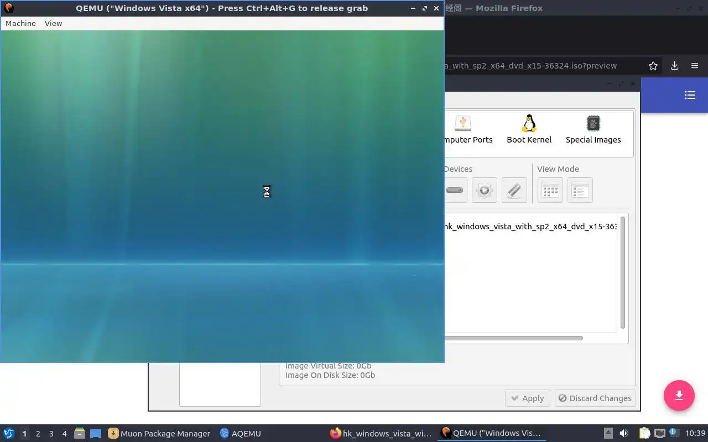Image resolution: width=708 pixels, height=442 pixels.
Task: Open the update notifier tray icon
Action: [674, 433]
